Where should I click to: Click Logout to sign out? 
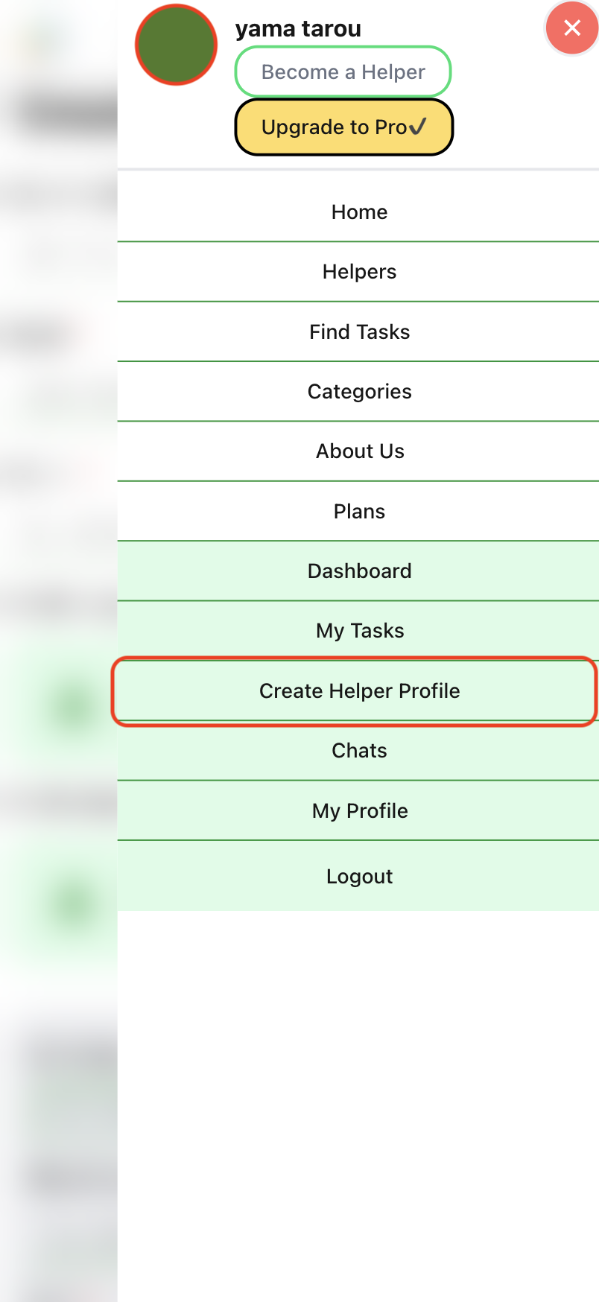359,876
